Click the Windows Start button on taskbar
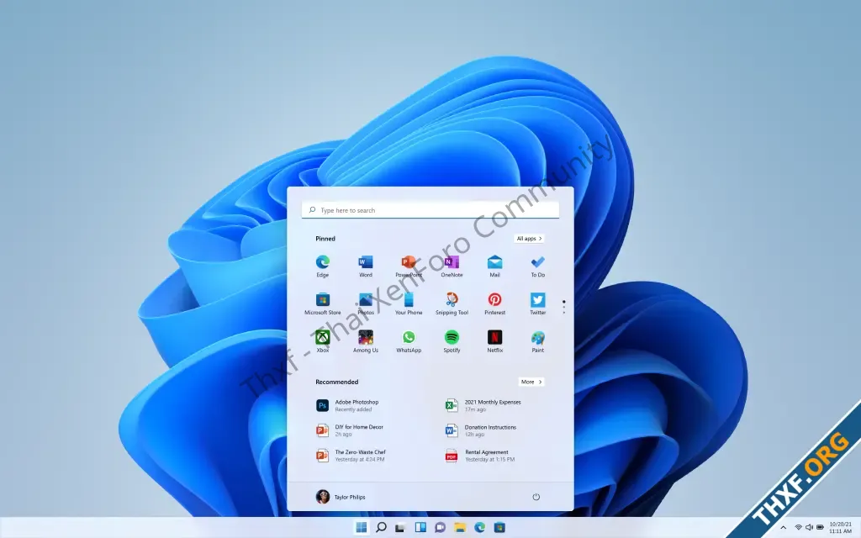861x538 pixels. click(362, 528)
